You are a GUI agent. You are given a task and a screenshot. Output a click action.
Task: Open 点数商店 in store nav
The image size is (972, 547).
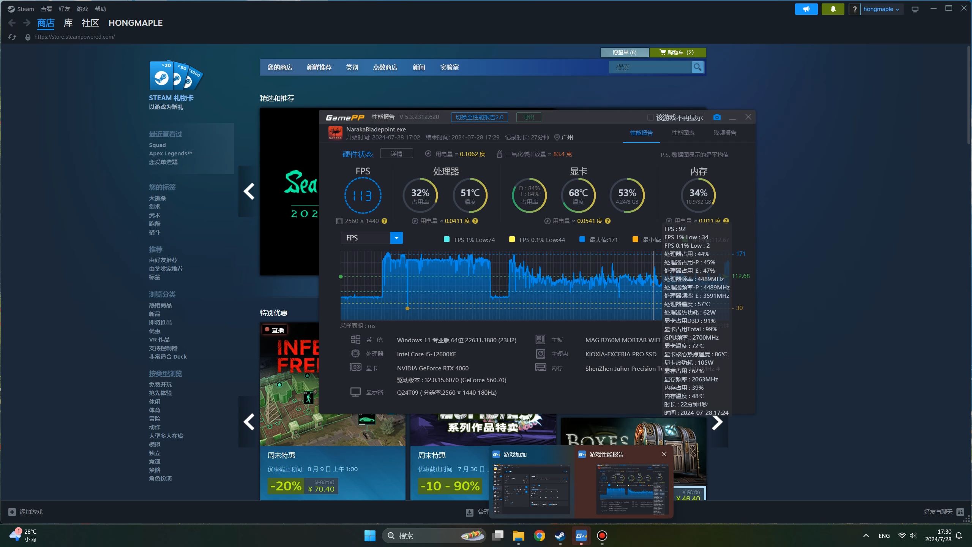[x=385, y=67]
